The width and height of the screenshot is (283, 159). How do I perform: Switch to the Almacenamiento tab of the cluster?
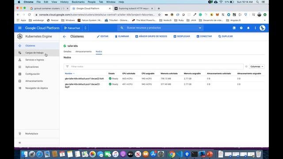[x=84, y=52]
